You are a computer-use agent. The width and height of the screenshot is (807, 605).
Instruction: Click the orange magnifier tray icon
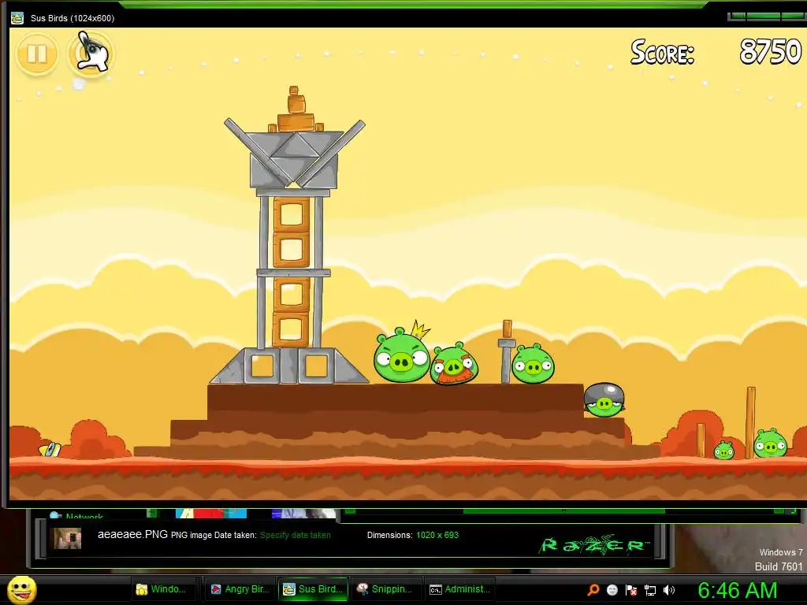pos(593,589)
